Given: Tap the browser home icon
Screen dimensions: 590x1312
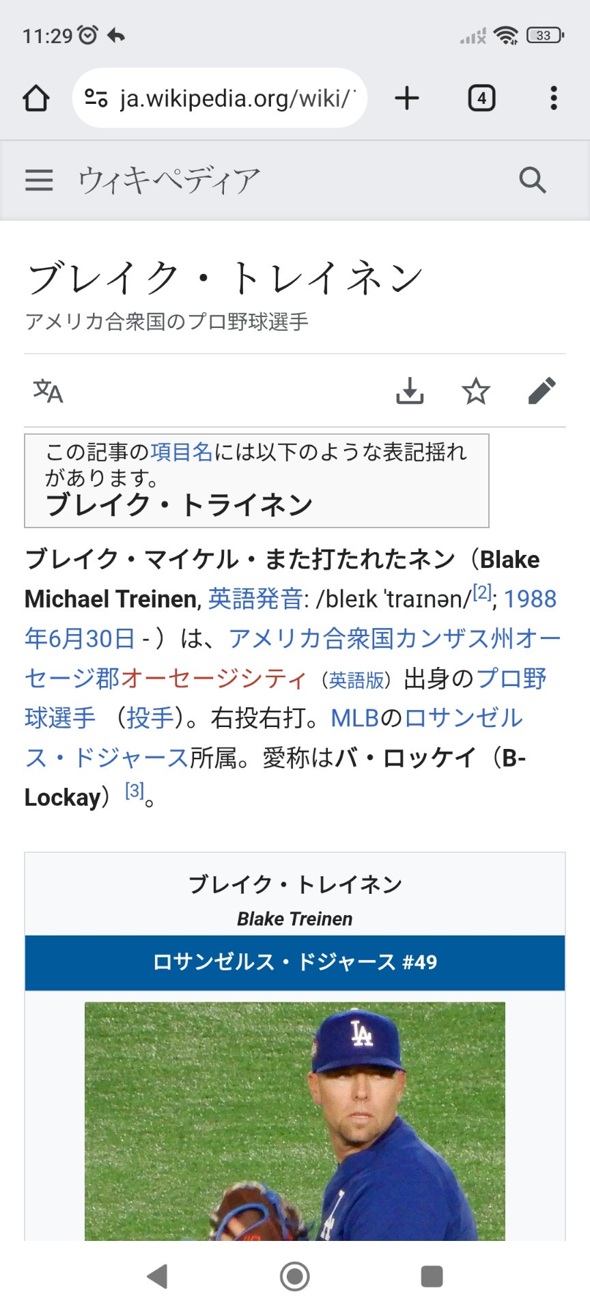Looking at the screenshot, I should pyautogui.click(x=36, y=98).
